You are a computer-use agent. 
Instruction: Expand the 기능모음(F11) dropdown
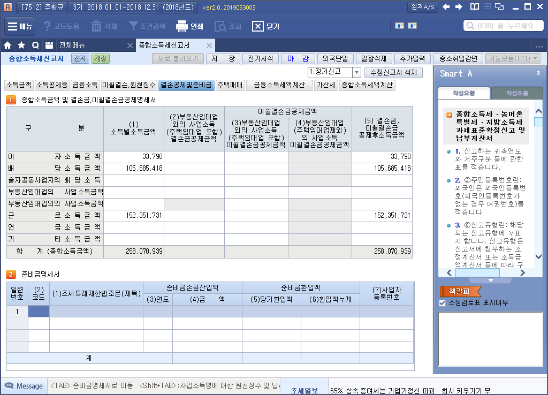pos(513,59)
